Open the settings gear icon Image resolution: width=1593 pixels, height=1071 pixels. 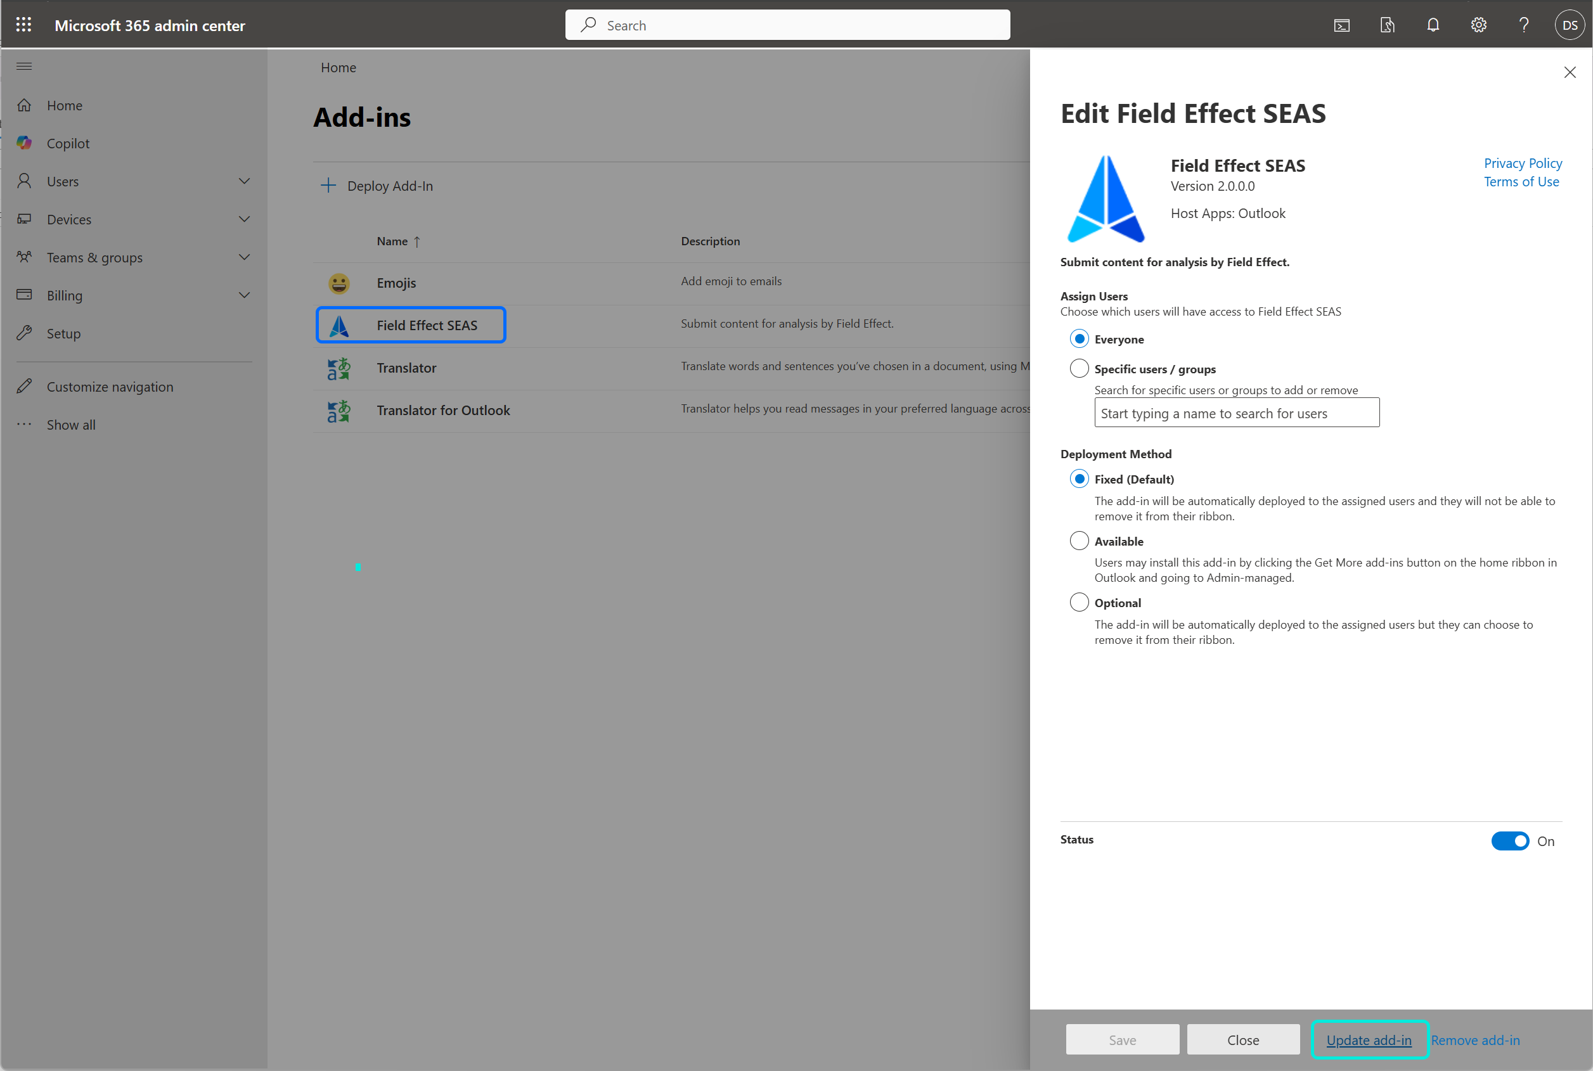tap(1478, 25)
